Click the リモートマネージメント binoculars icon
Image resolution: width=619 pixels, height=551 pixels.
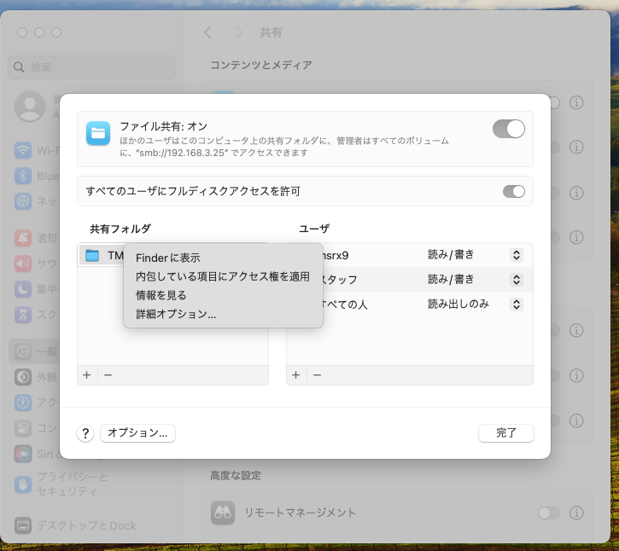(224, 513)
